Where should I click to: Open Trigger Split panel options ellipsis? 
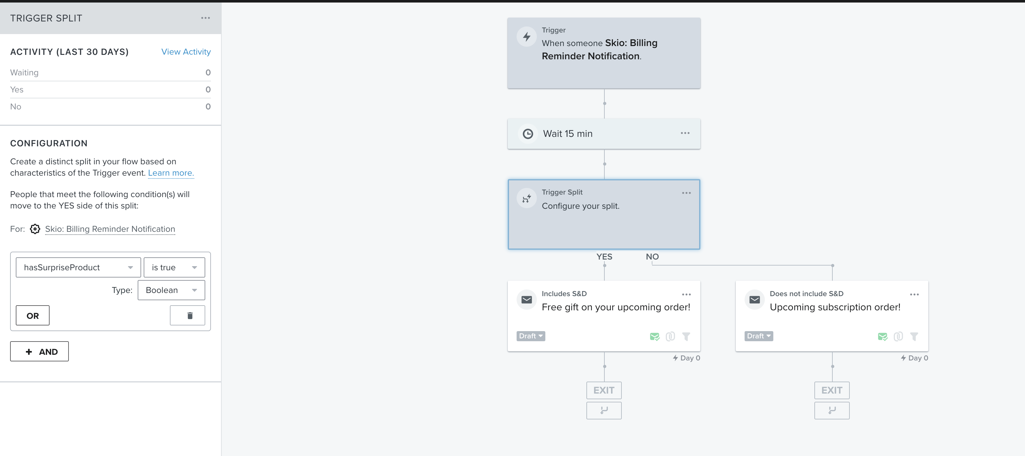point(205,18)
